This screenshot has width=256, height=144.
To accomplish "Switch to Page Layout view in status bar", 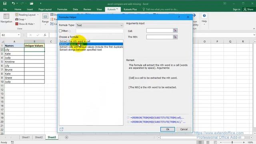I will pyautogui.click(x=208, y=142).
